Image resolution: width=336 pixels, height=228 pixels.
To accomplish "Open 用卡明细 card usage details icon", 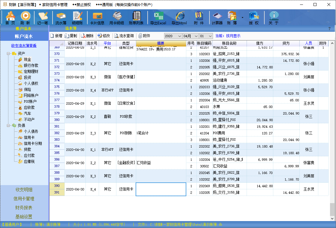I will (117, 18).
